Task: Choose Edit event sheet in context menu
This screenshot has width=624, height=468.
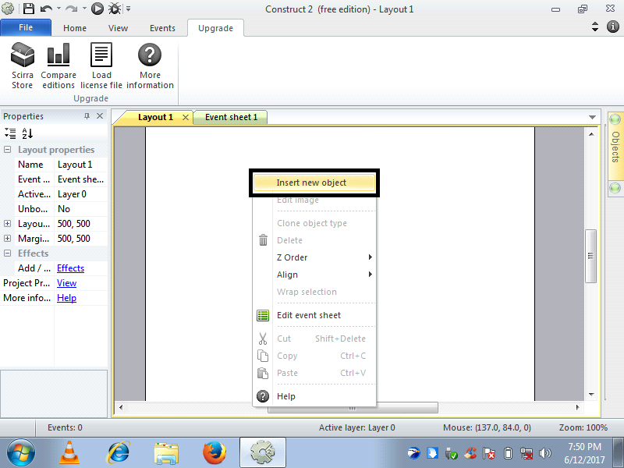Action: (x=314, y=315)
